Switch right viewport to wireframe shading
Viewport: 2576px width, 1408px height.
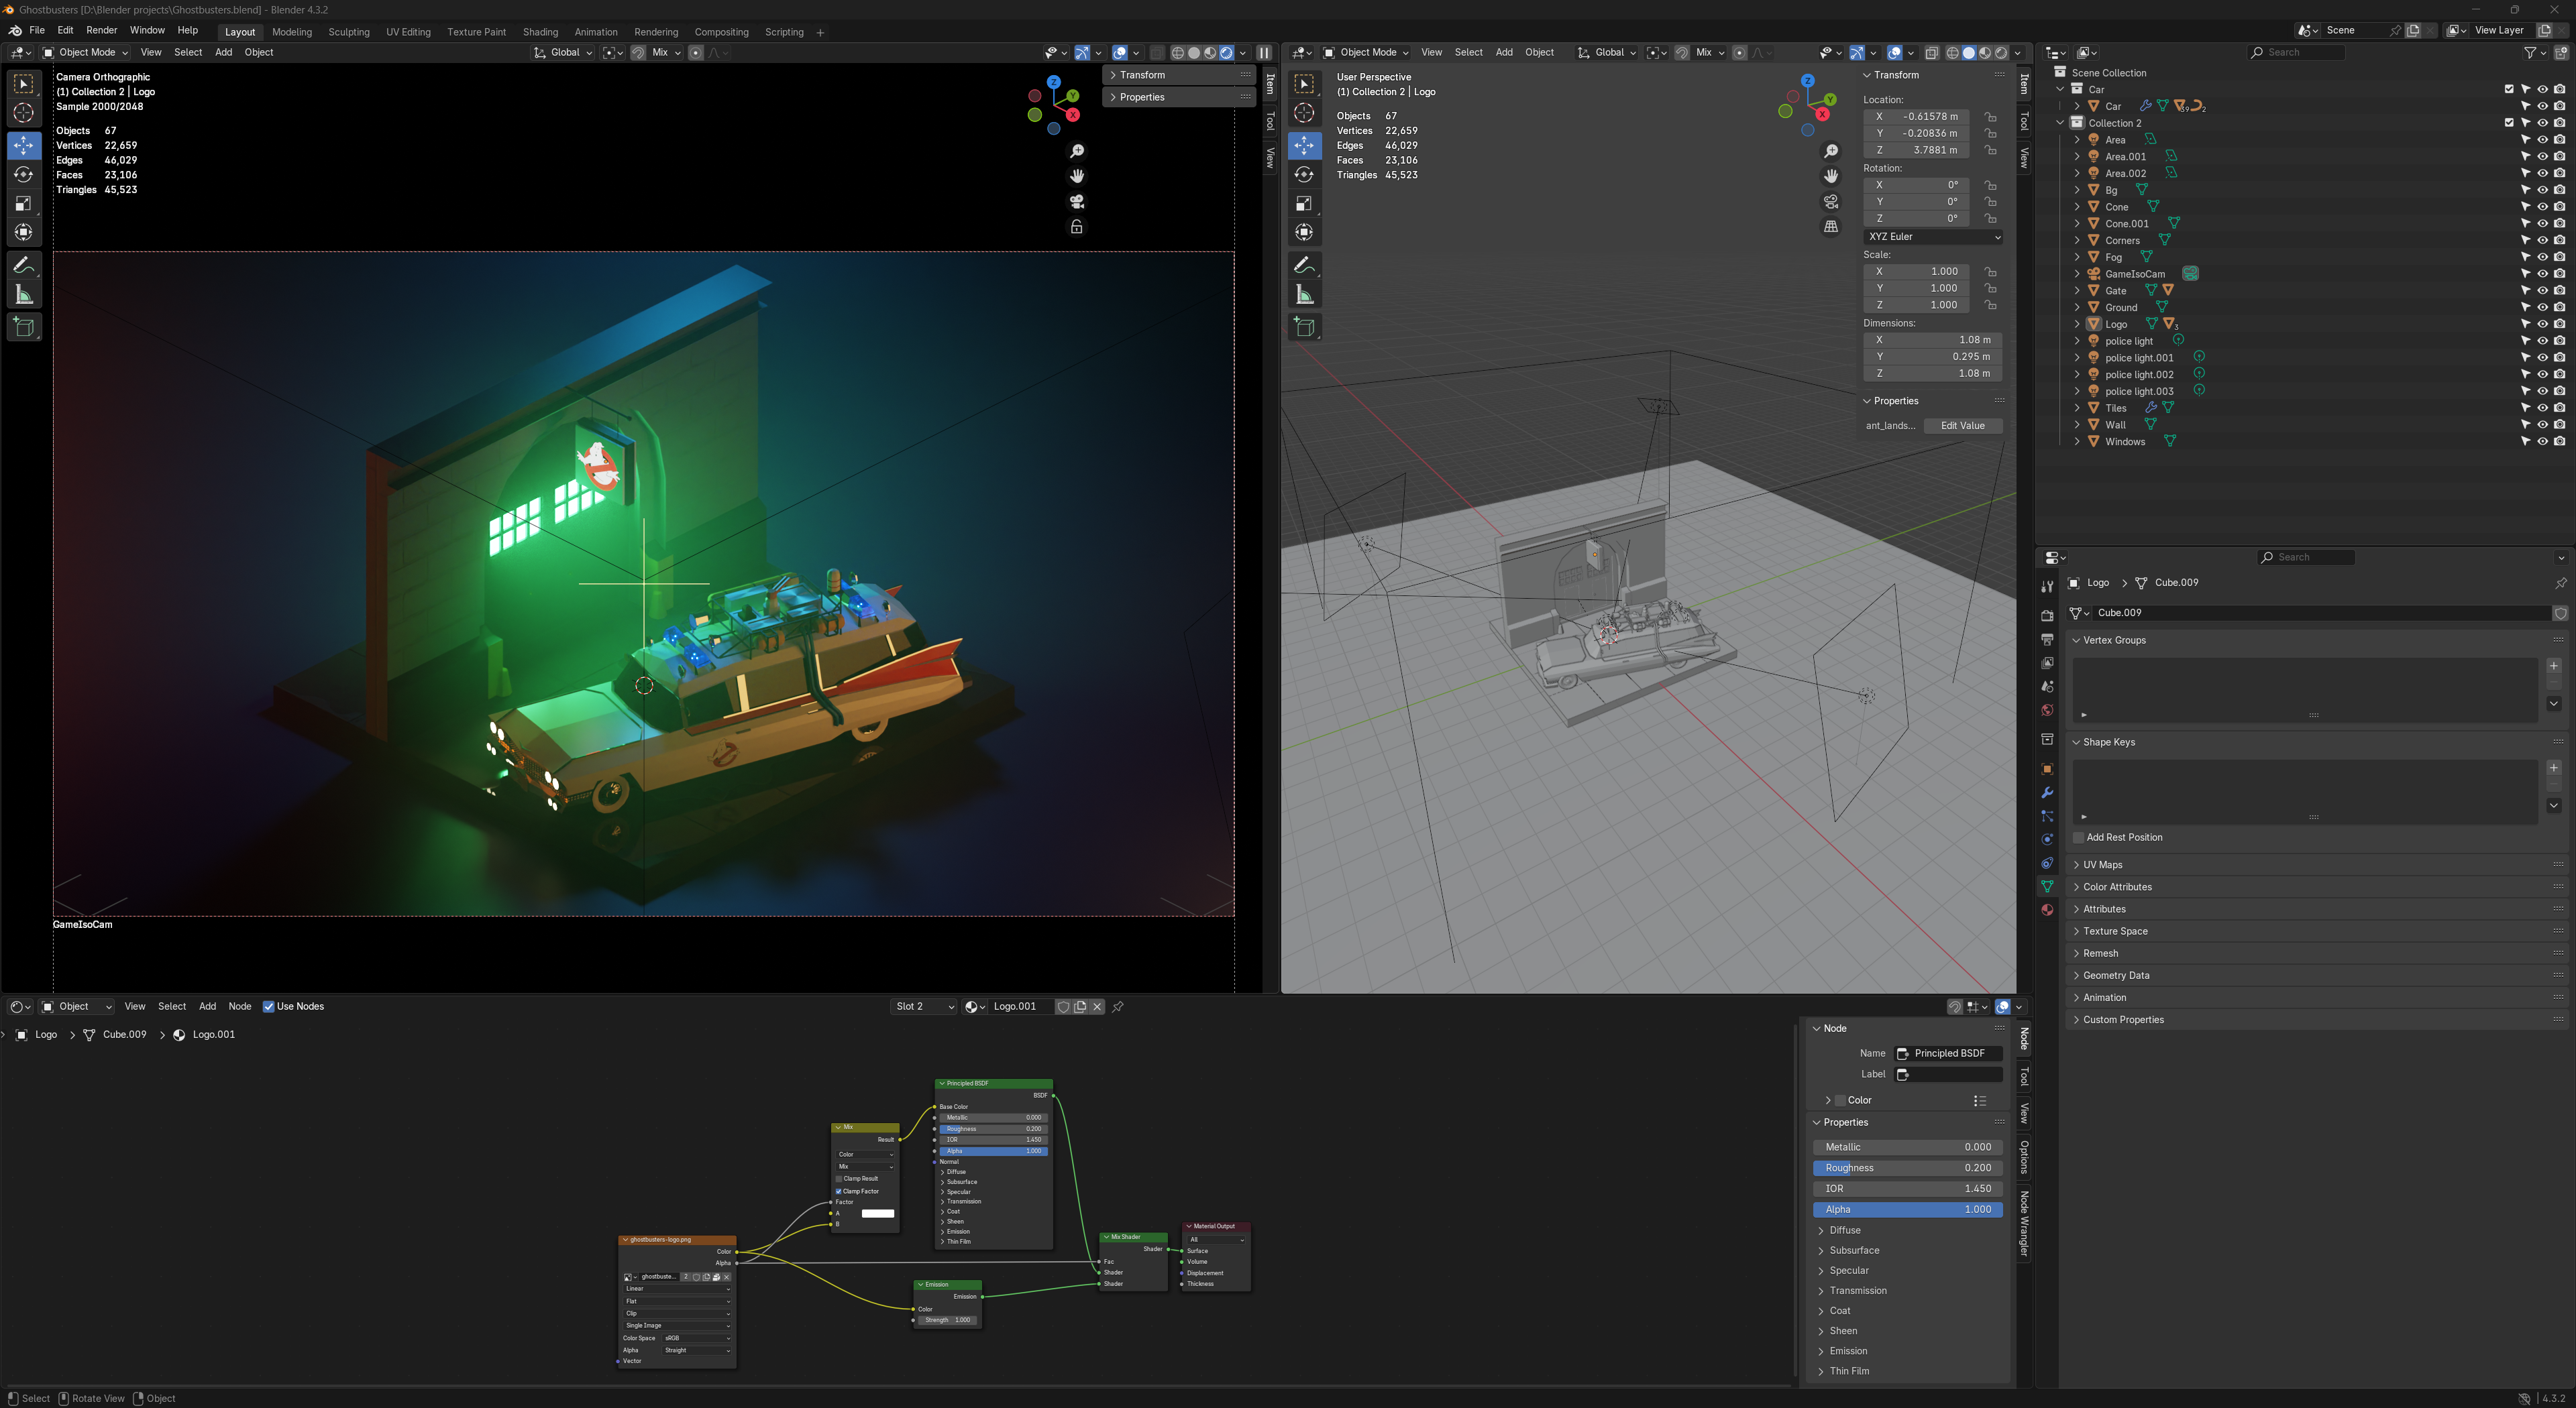(1952, 53)
